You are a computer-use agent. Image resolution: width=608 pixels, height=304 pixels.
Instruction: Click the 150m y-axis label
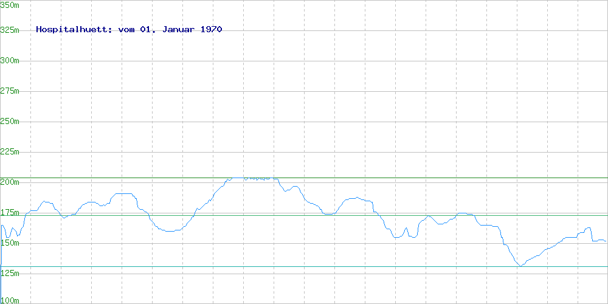click(10, 243)
